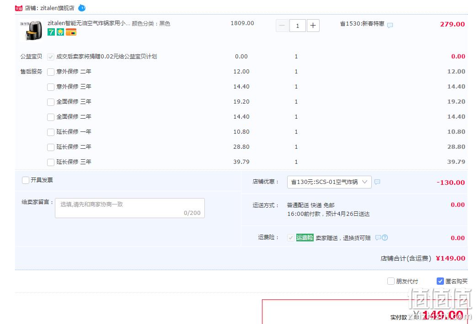476x324 pixels.
Task: Increase quantity with the plus button
Action: point(313,26)
